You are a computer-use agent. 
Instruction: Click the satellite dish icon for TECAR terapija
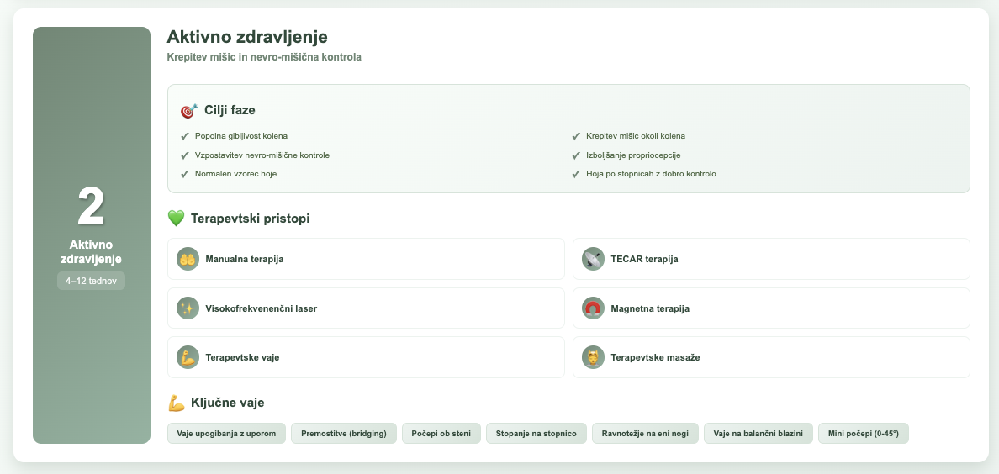(593, 260)
